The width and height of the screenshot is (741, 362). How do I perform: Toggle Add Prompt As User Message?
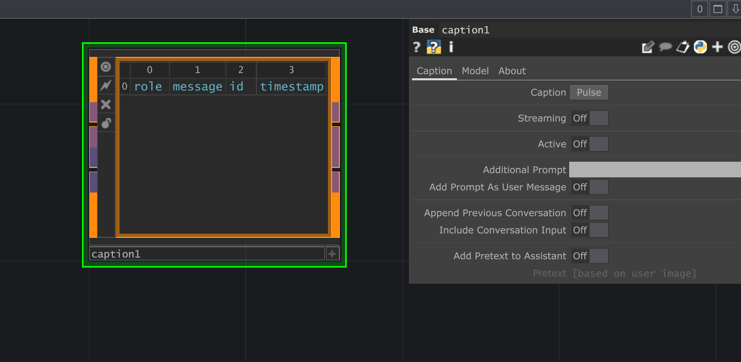(589, 187)
